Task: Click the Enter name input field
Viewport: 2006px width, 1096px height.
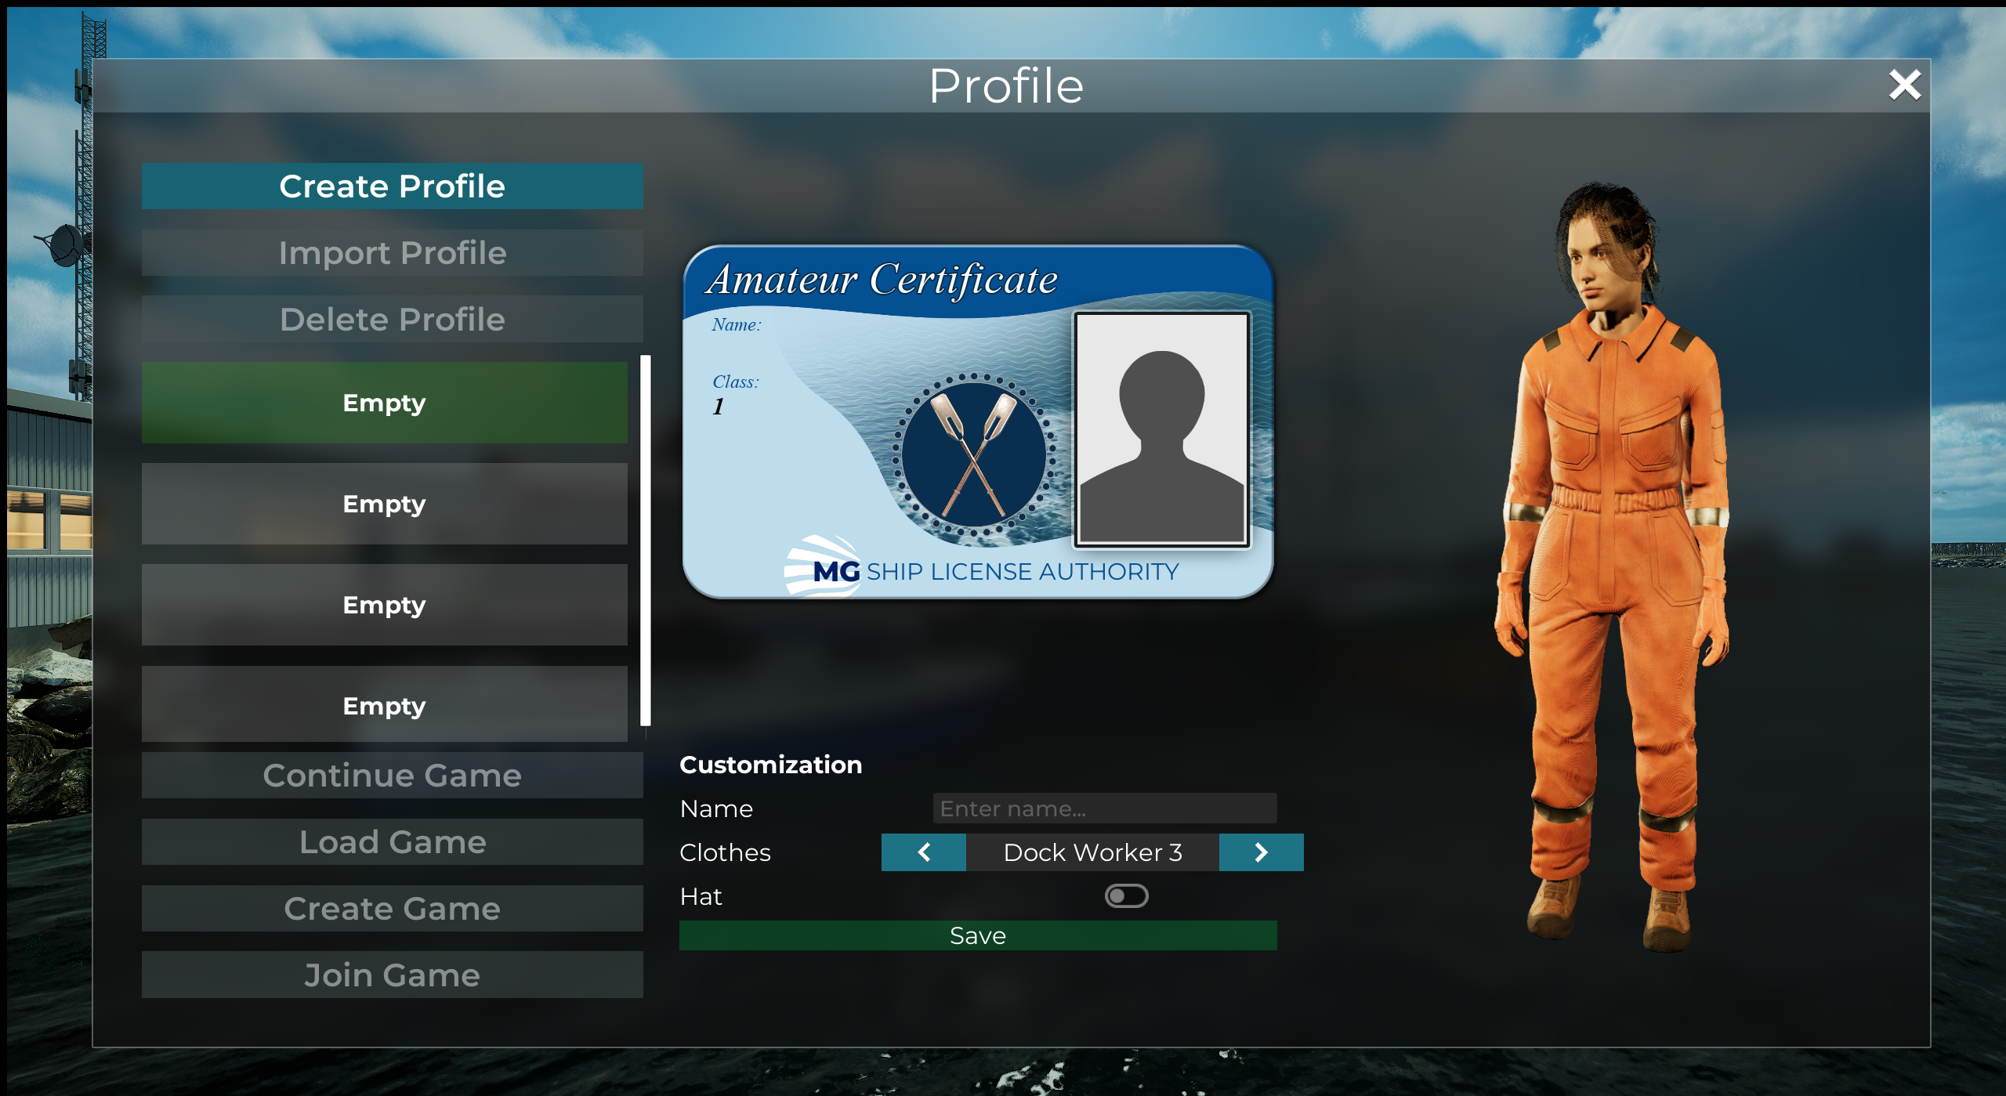Action: coord(1103,808)
